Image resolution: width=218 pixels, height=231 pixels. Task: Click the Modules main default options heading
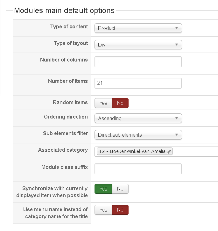point(64,11)
